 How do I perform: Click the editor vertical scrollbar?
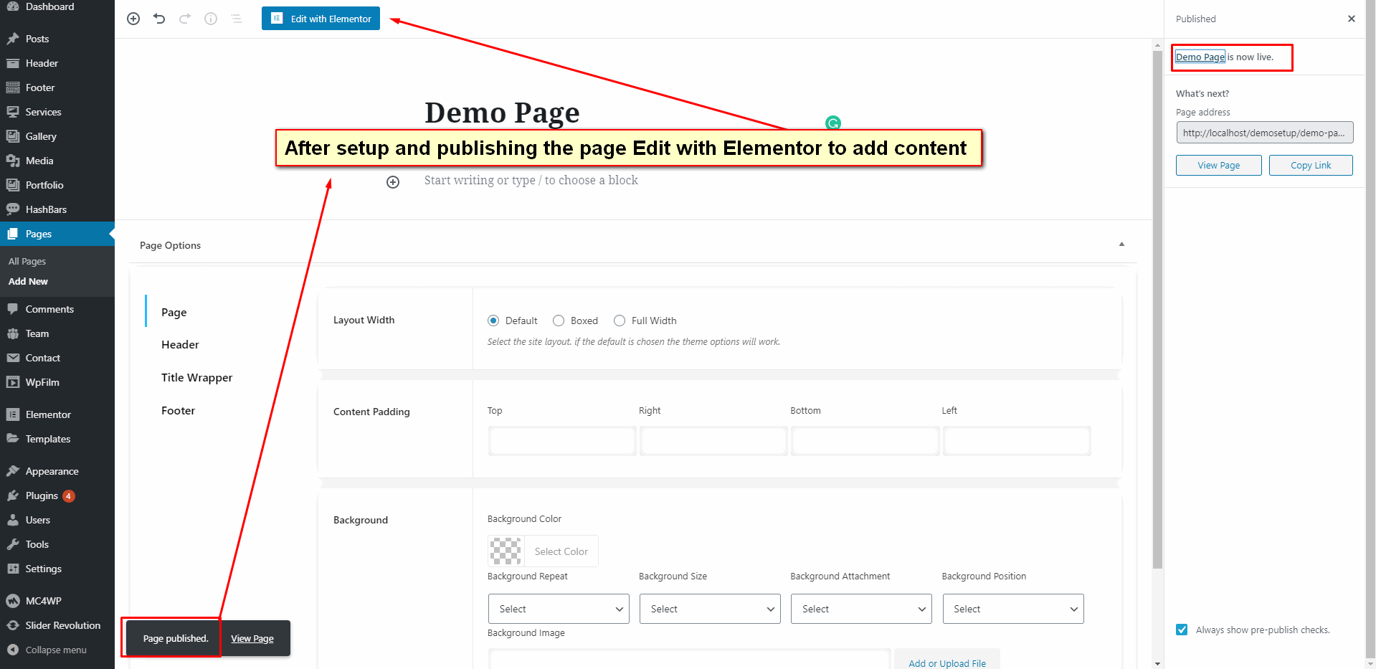point(1157,308)
